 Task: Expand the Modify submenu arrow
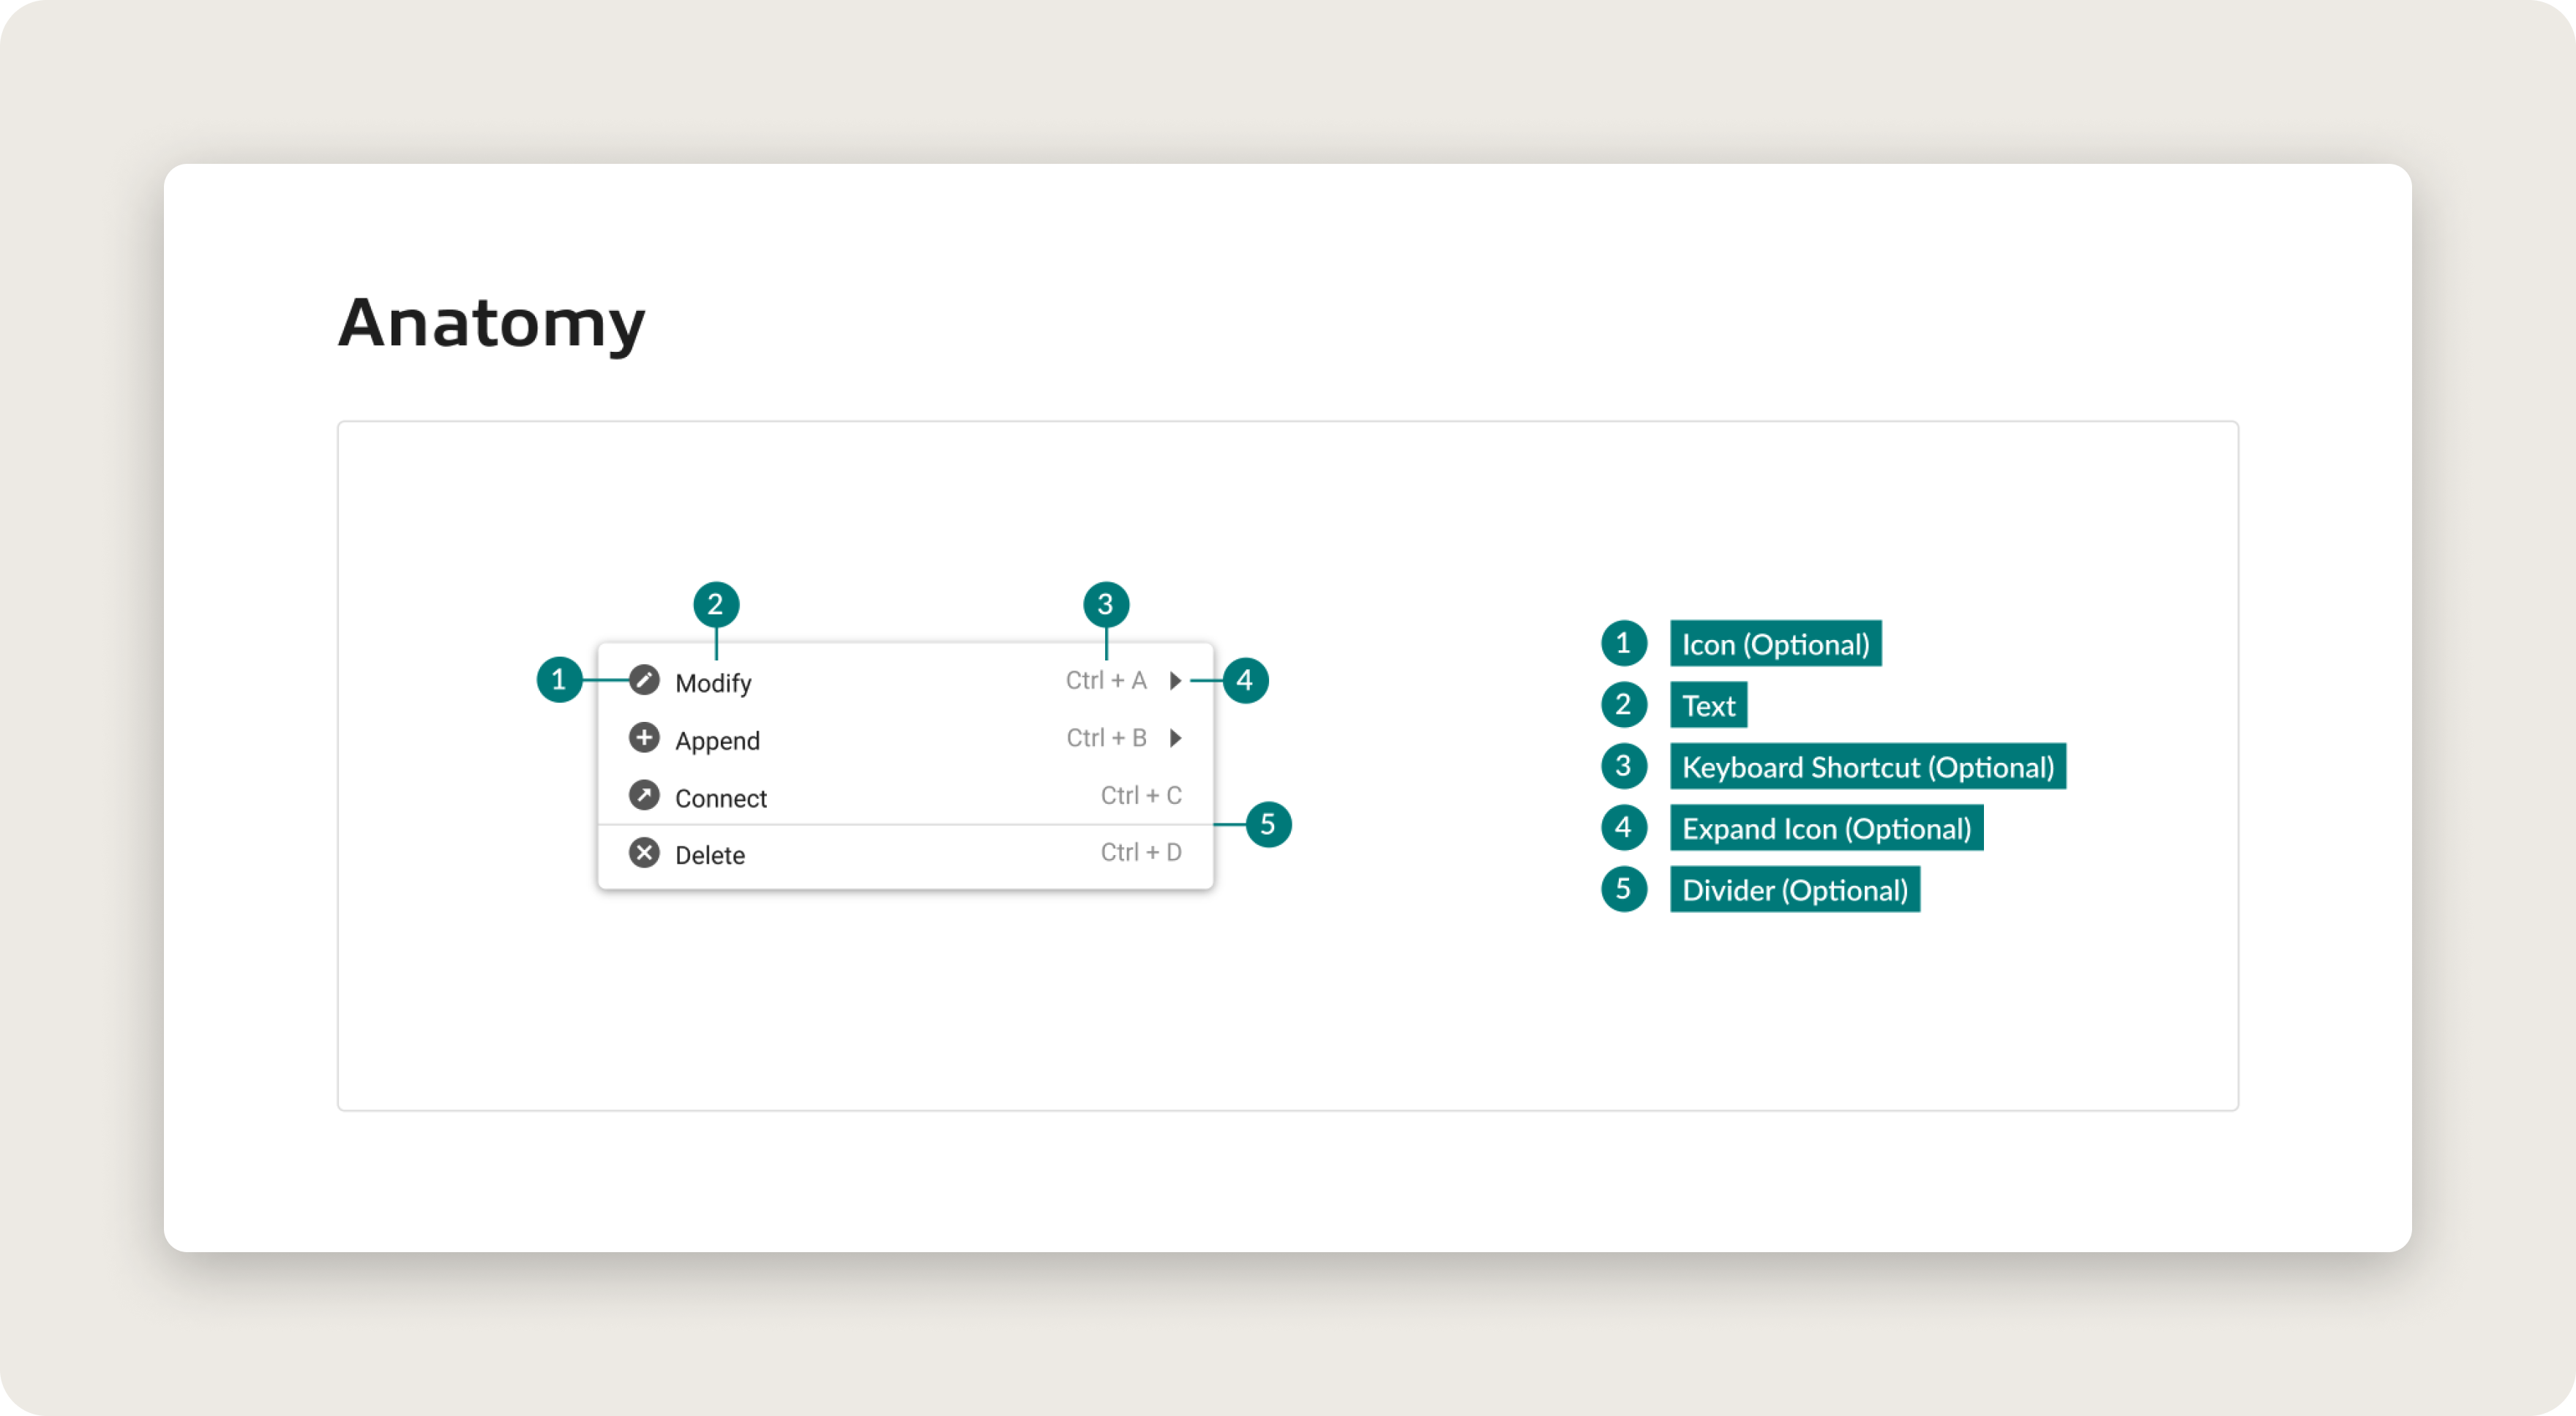[x=1176, y=680]
